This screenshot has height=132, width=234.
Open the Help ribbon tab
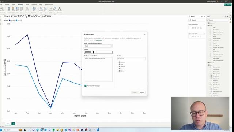41,5
